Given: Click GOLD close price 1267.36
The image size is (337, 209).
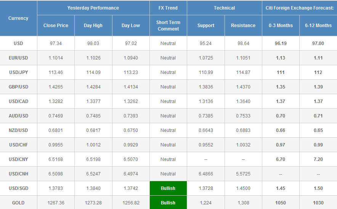Looking at the screenshot, I should click(x=56, y=203).
